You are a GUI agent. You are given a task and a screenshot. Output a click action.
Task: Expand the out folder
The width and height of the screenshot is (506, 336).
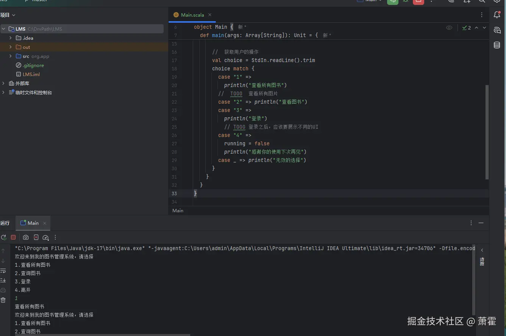pos(11,47)
